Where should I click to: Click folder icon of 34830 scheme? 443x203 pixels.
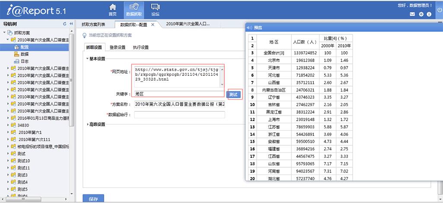click(x=13, y=125)
